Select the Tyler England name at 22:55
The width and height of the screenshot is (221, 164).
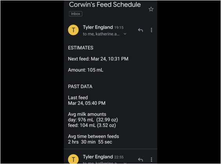point(98,157)
